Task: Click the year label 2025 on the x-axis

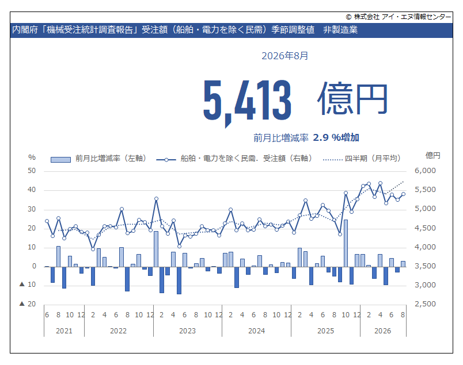Action: [326, 331]
